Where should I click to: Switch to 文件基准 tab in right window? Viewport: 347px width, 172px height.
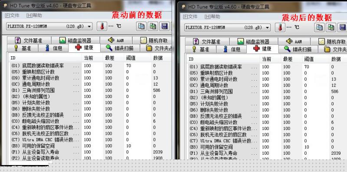tap(207, 42)
